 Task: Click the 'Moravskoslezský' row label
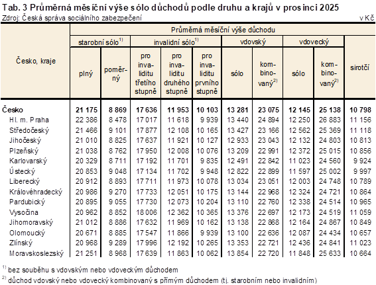(x=36, y=253)
